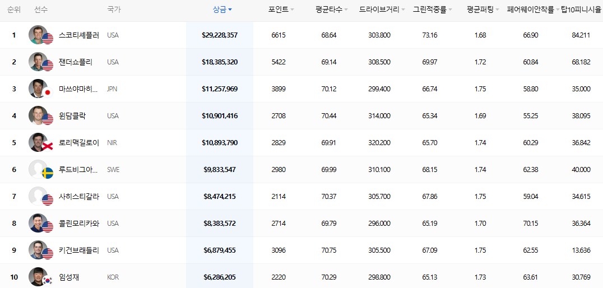
Task: Click 키건브래들리 player photo
Action: click(38, 250)
